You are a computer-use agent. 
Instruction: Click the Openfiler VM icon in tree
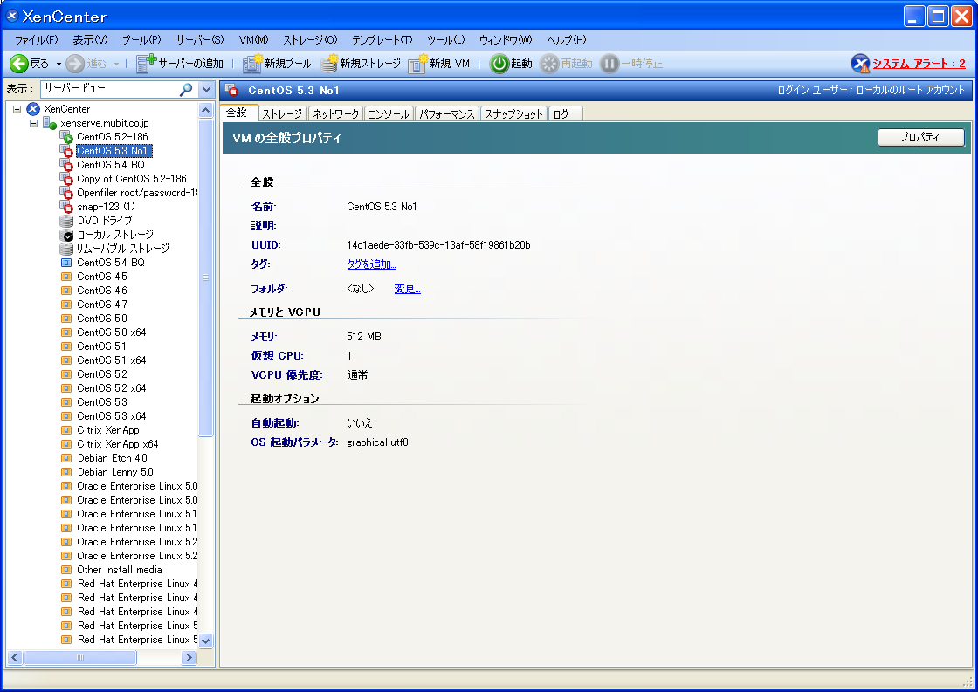(x=66, y=193)
